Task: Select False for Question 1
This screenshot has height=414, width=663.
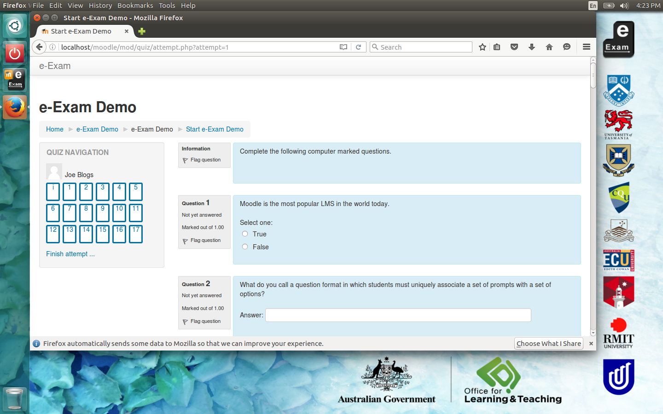Action: tap(245, 247)
